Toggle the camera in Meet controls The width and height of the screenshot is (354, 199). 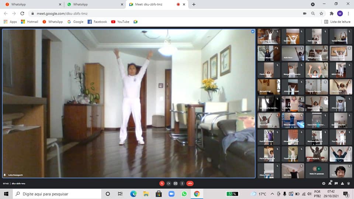coord(169,183)
